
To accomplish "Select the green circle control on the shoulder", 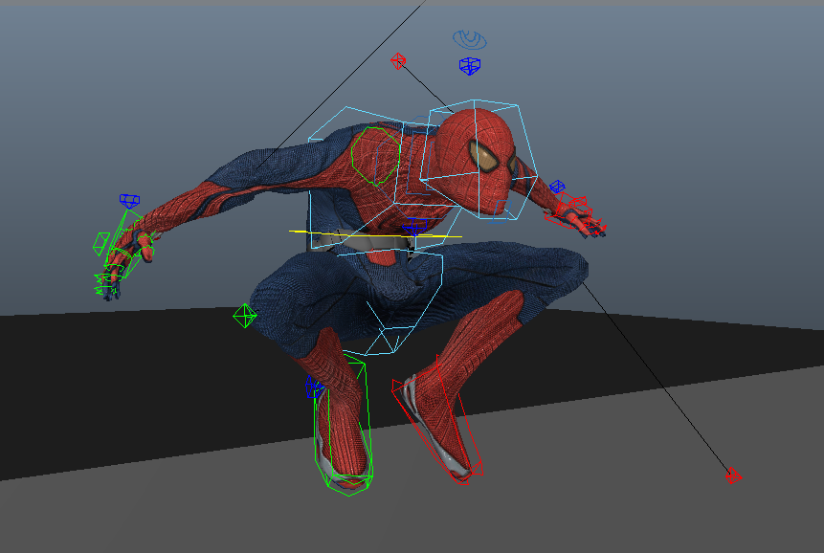I will 376,156.
